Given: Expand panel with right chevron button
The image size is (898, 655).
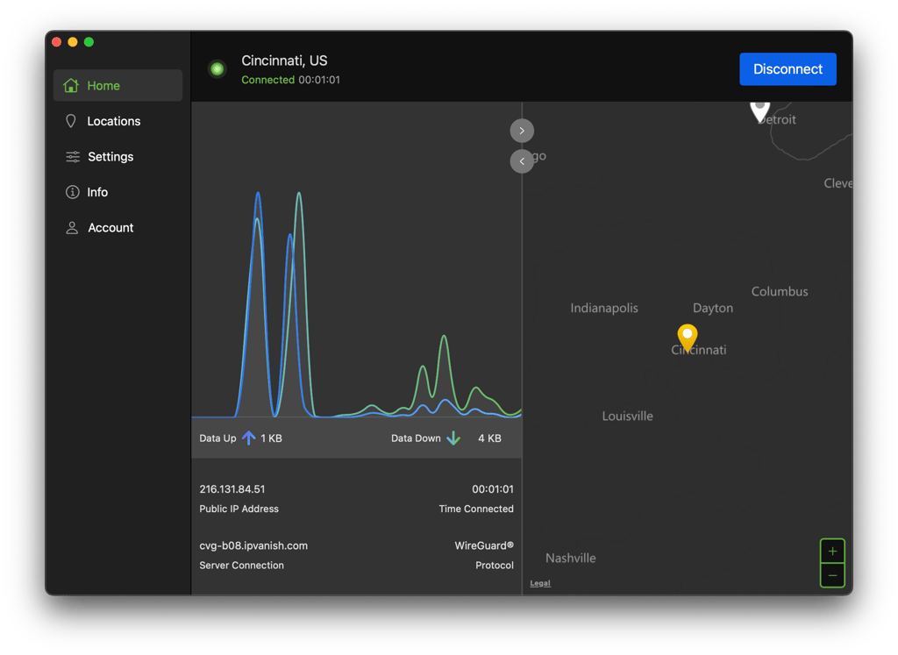Looking at the screenshot, I should point(522,131).
